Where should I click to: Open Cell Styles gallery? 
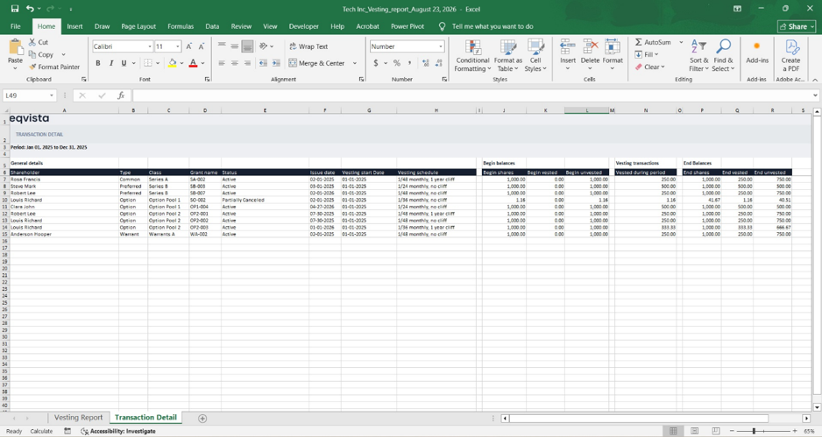coord(535,56)
